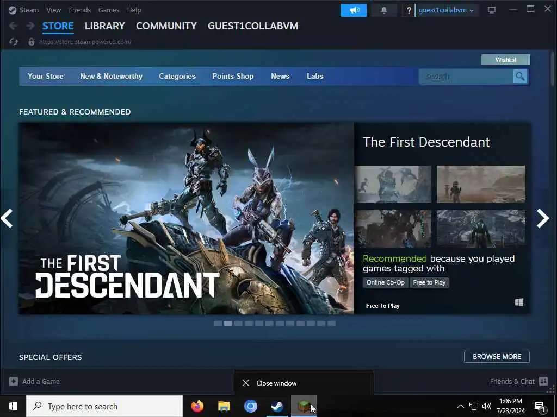Image resolution: width=557 pixels, height=417 pixels.
Task: Open top-left screenshot thumbnail of First Descendant
Action: 393,184
